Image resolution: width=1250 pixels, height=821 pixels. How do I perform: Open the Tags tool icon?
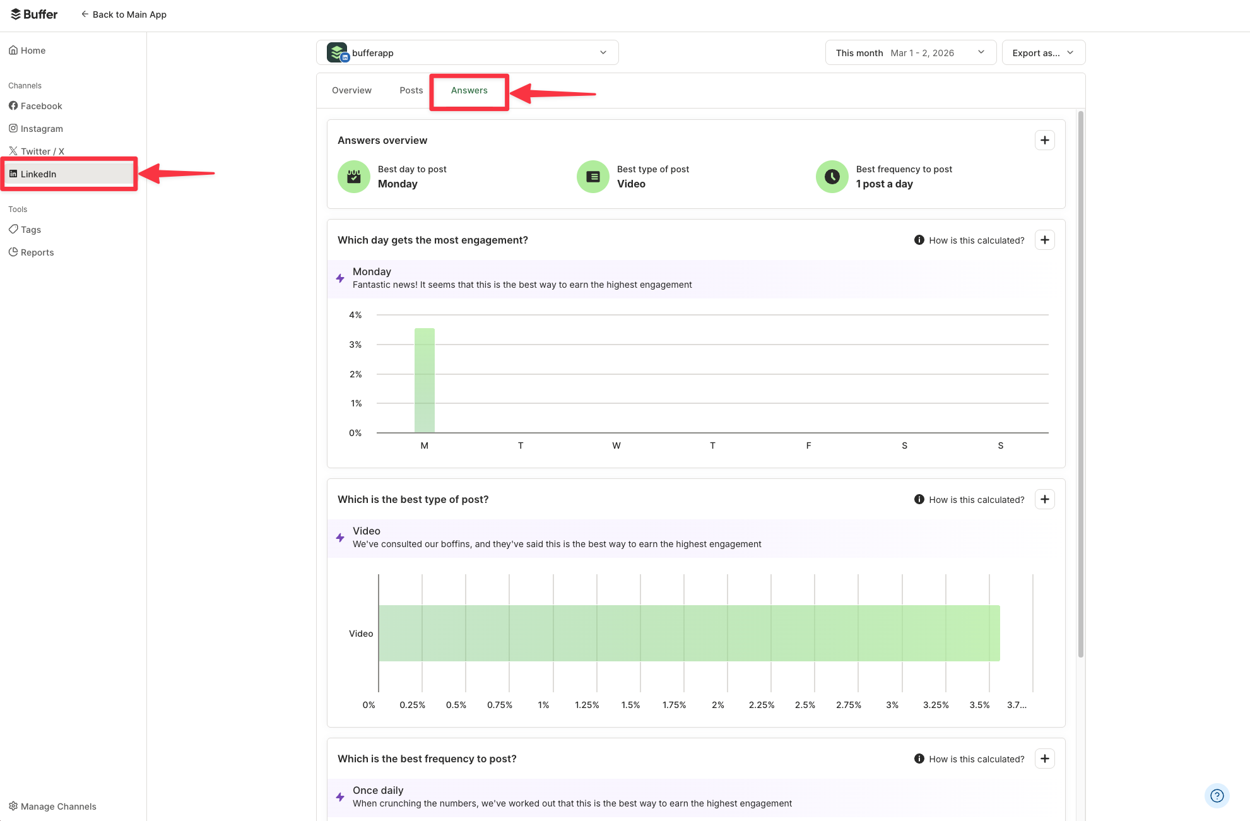13,229
